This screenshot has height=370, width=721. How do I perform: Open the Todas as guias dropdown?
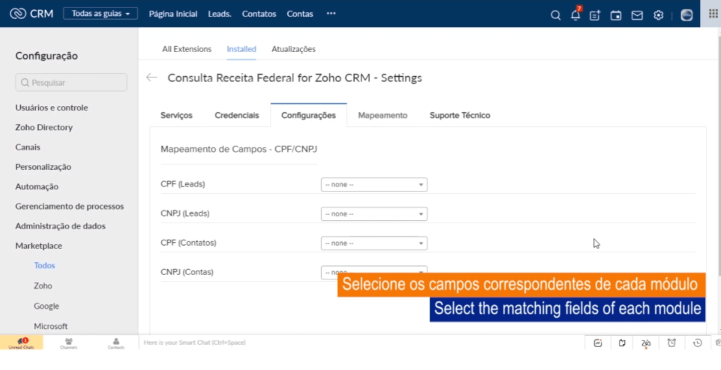click(100, 14)
